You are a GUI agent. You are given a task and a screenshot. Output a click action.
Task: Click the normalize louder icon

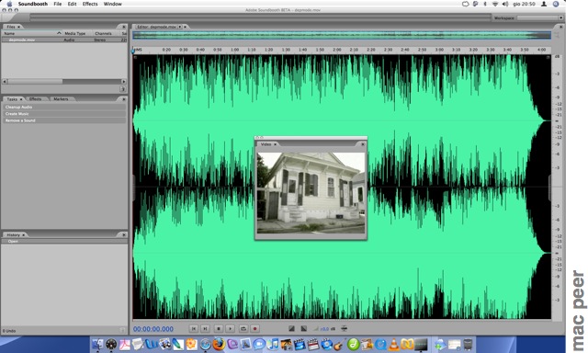(x=344, y=328)
